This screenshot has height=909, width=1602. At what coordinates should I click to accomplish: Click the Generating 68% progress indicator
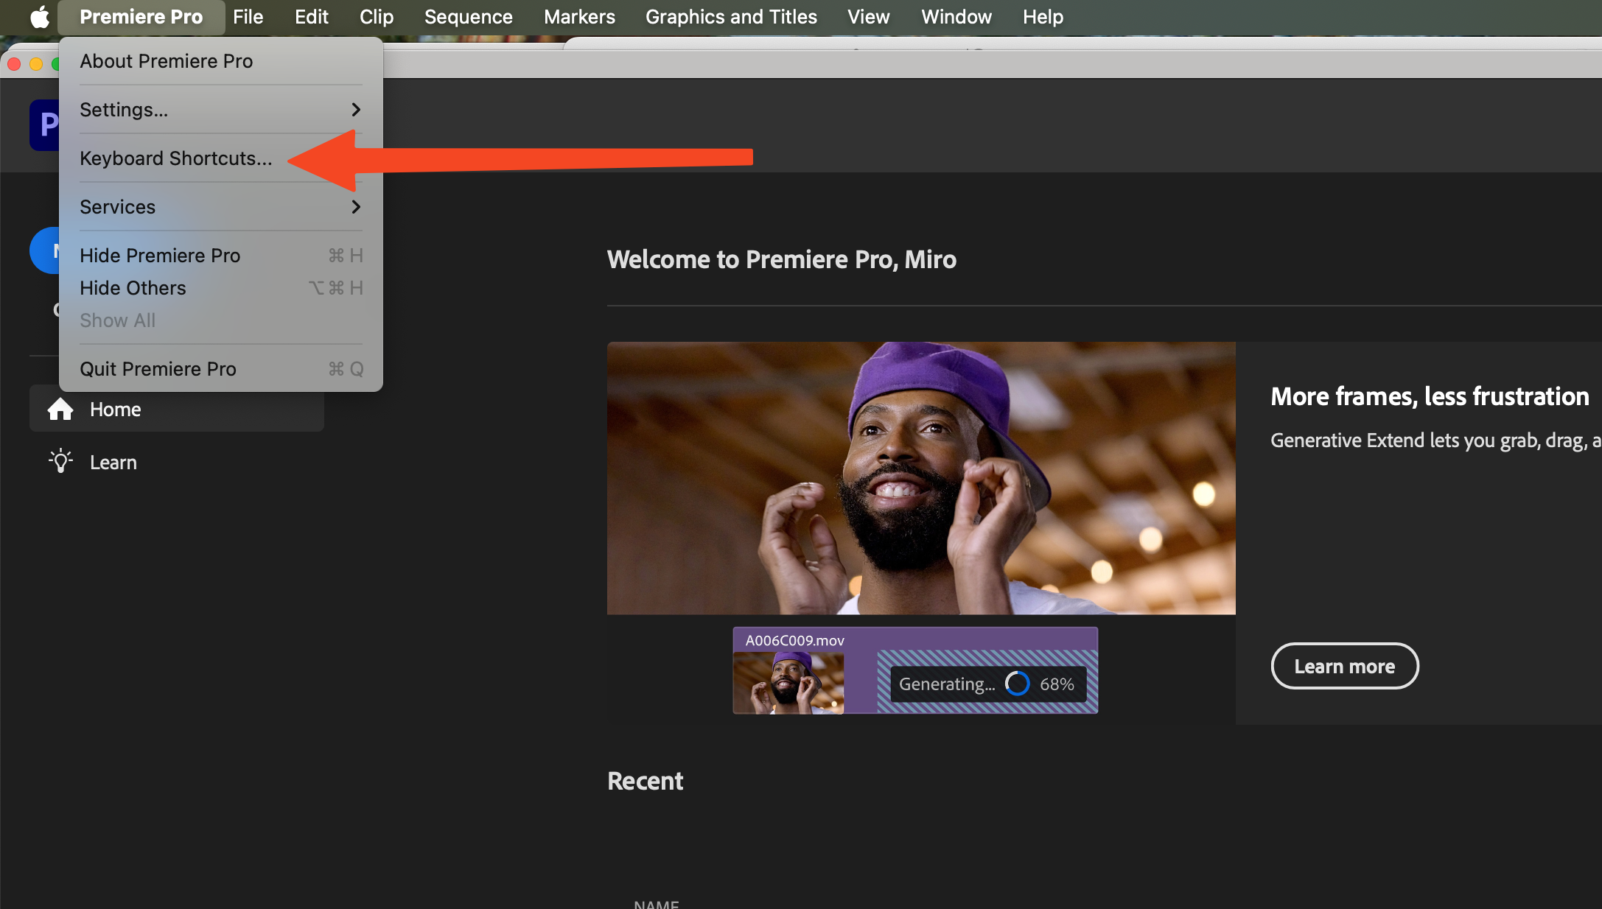tap(987, 684)
